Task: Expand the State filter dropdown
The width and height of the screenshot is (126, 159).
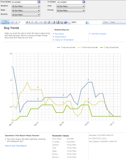Action: pos(26,11)
